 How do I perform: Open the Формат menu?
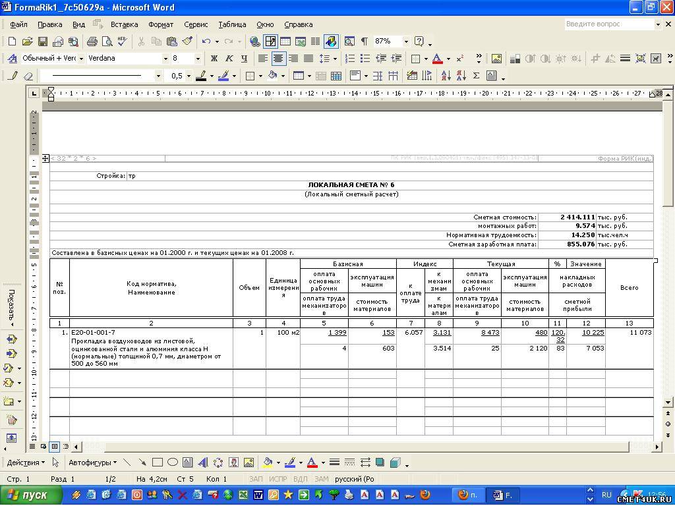click(x=161, y=24)
